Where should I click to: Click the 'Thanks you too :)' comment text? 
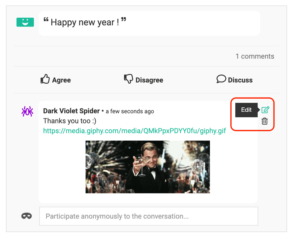point(70,121)
